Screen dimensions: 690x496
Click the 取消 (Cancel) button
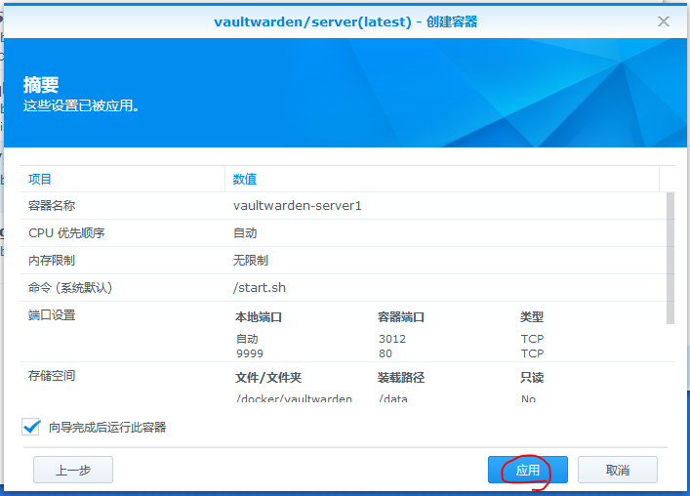618,470
